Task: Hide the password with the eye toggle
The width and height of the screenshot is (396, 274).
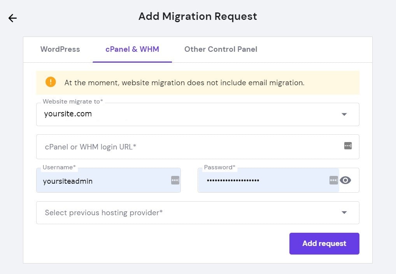Action: click(345, 180)
